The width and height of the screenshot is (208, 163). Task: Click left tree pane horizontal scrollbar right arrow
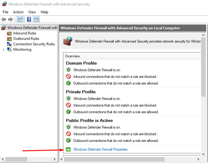pos(55,159)
